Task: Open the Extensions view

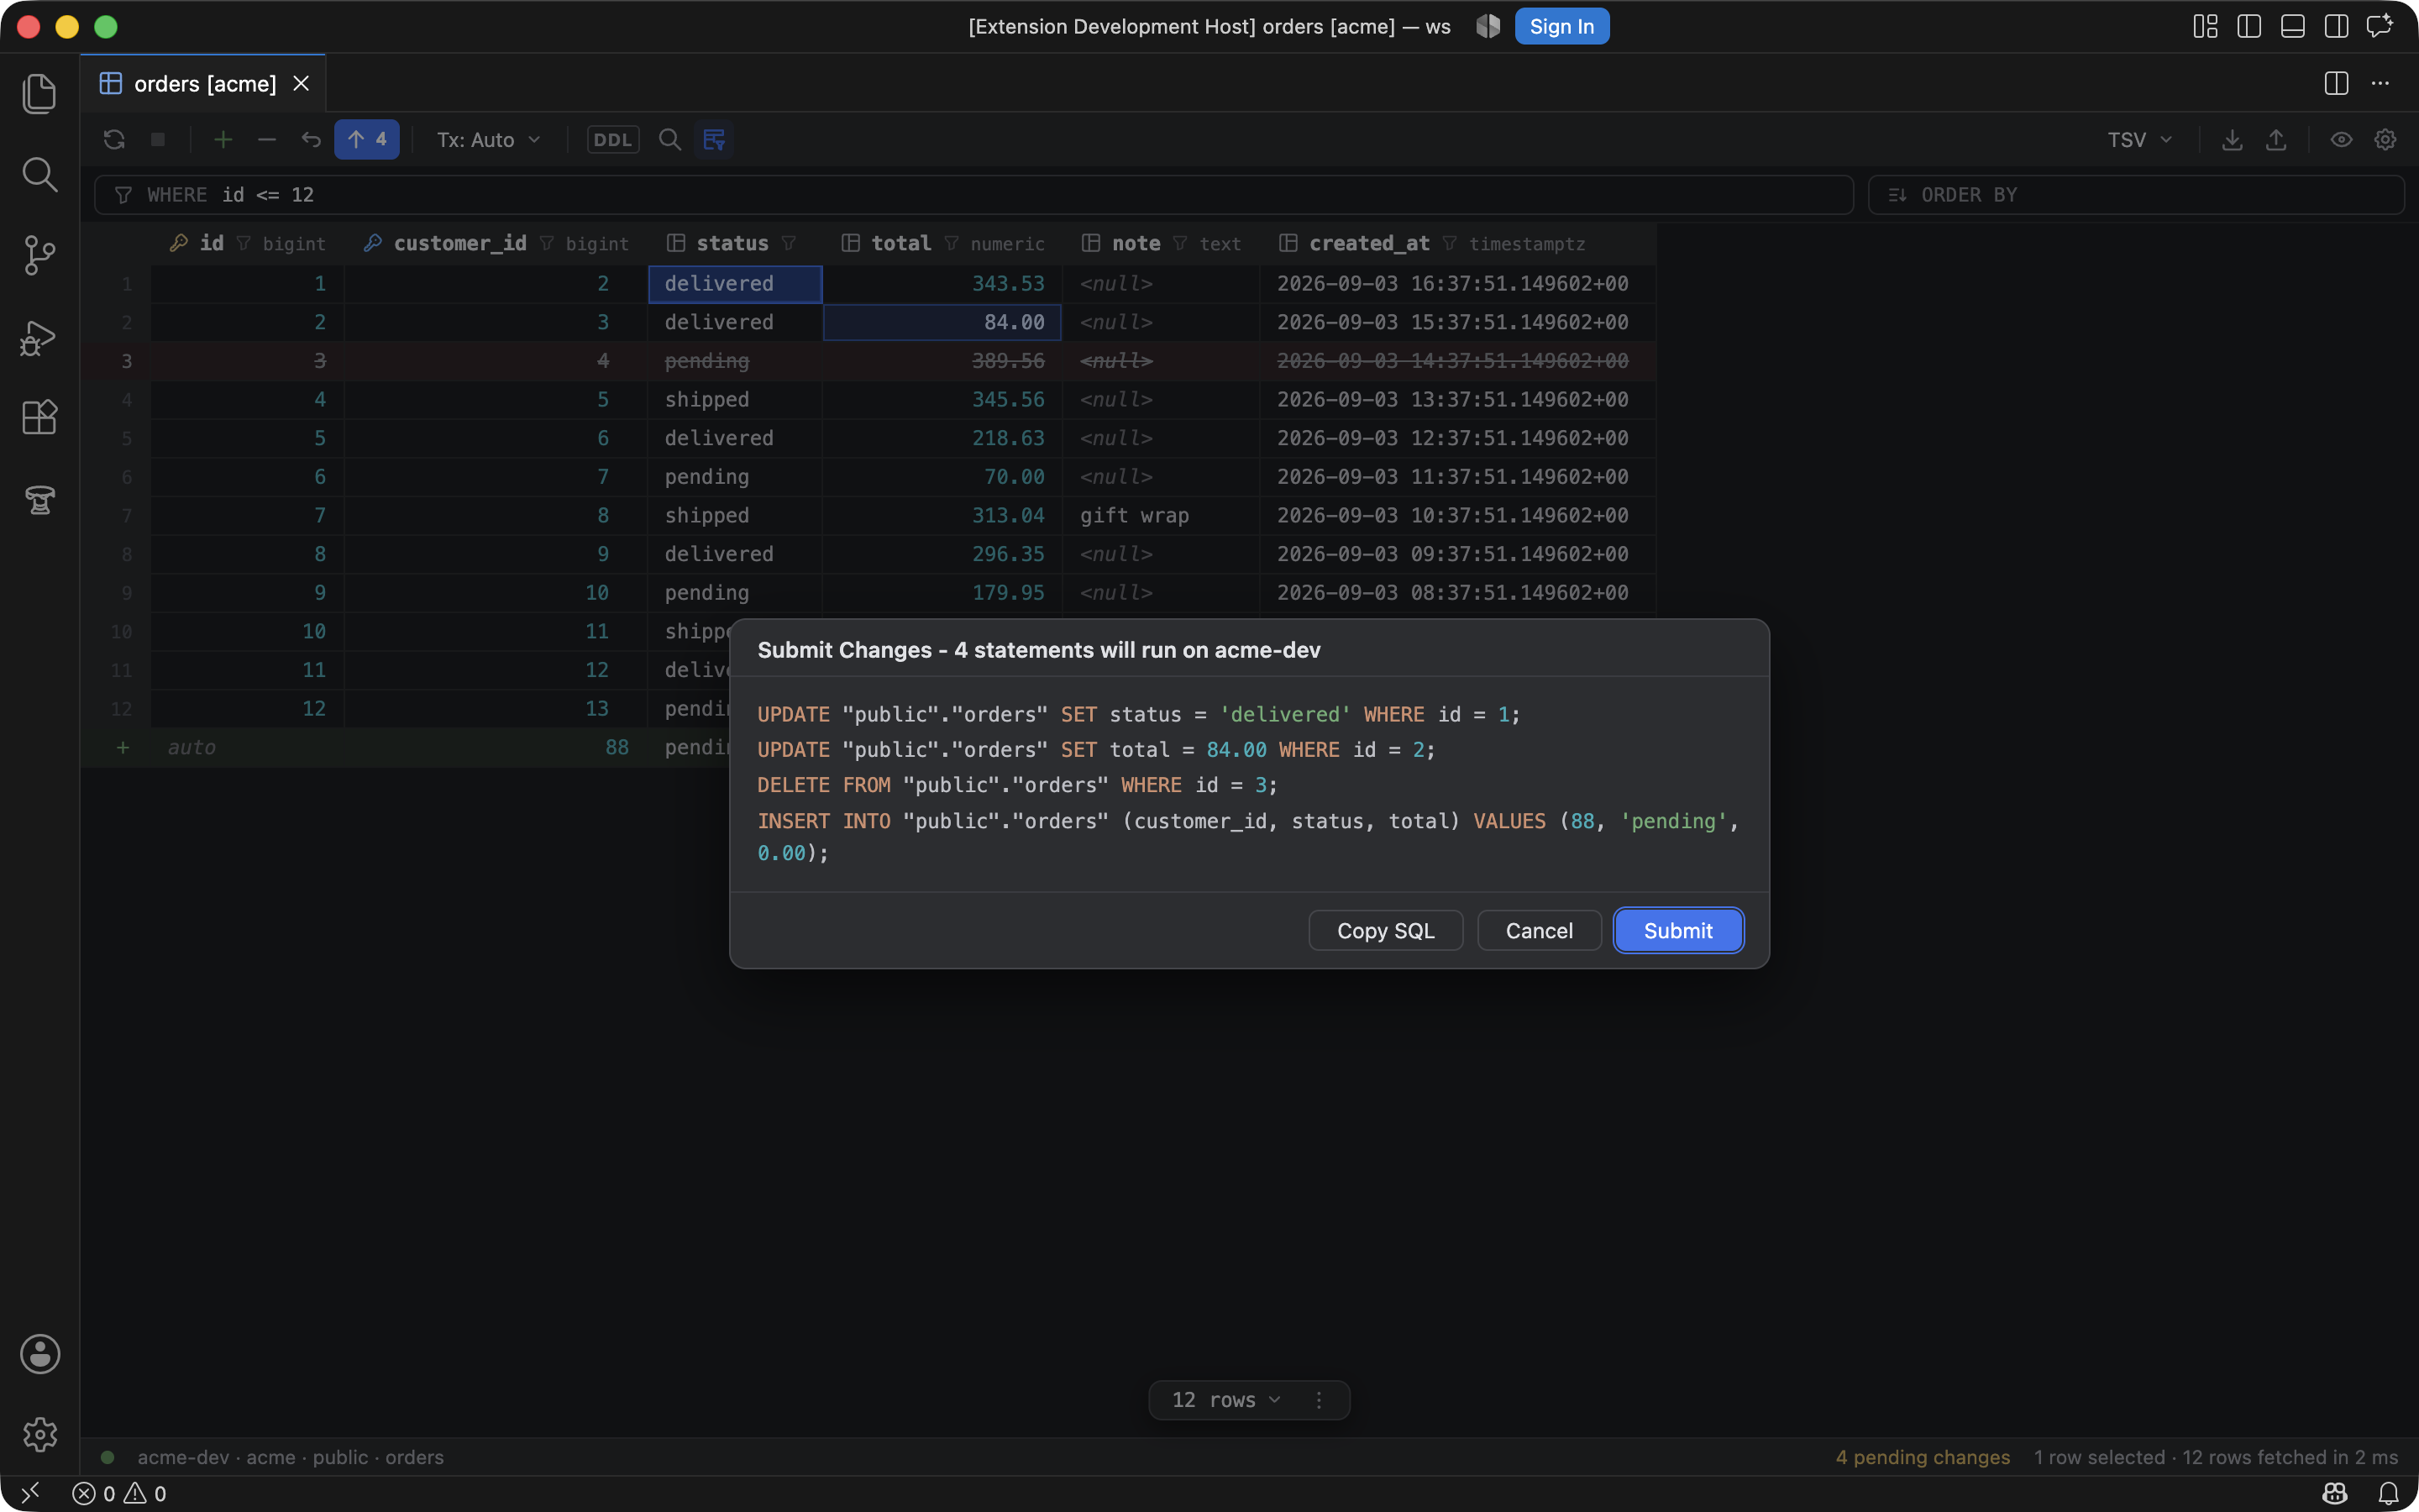Action: (x=39, y=417)
